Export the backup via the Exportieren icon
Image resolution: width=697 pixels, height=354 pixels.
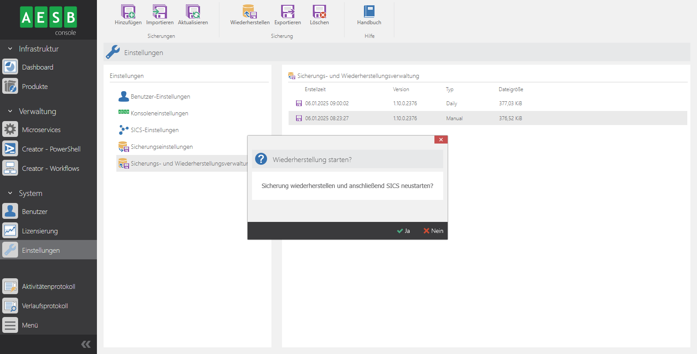click(x=288, y=12)
